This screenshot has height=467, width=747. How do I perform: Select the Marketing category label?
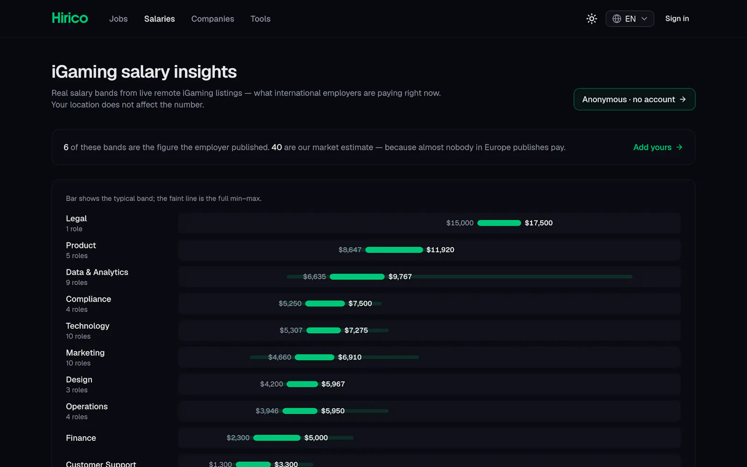tap(85, 353)
